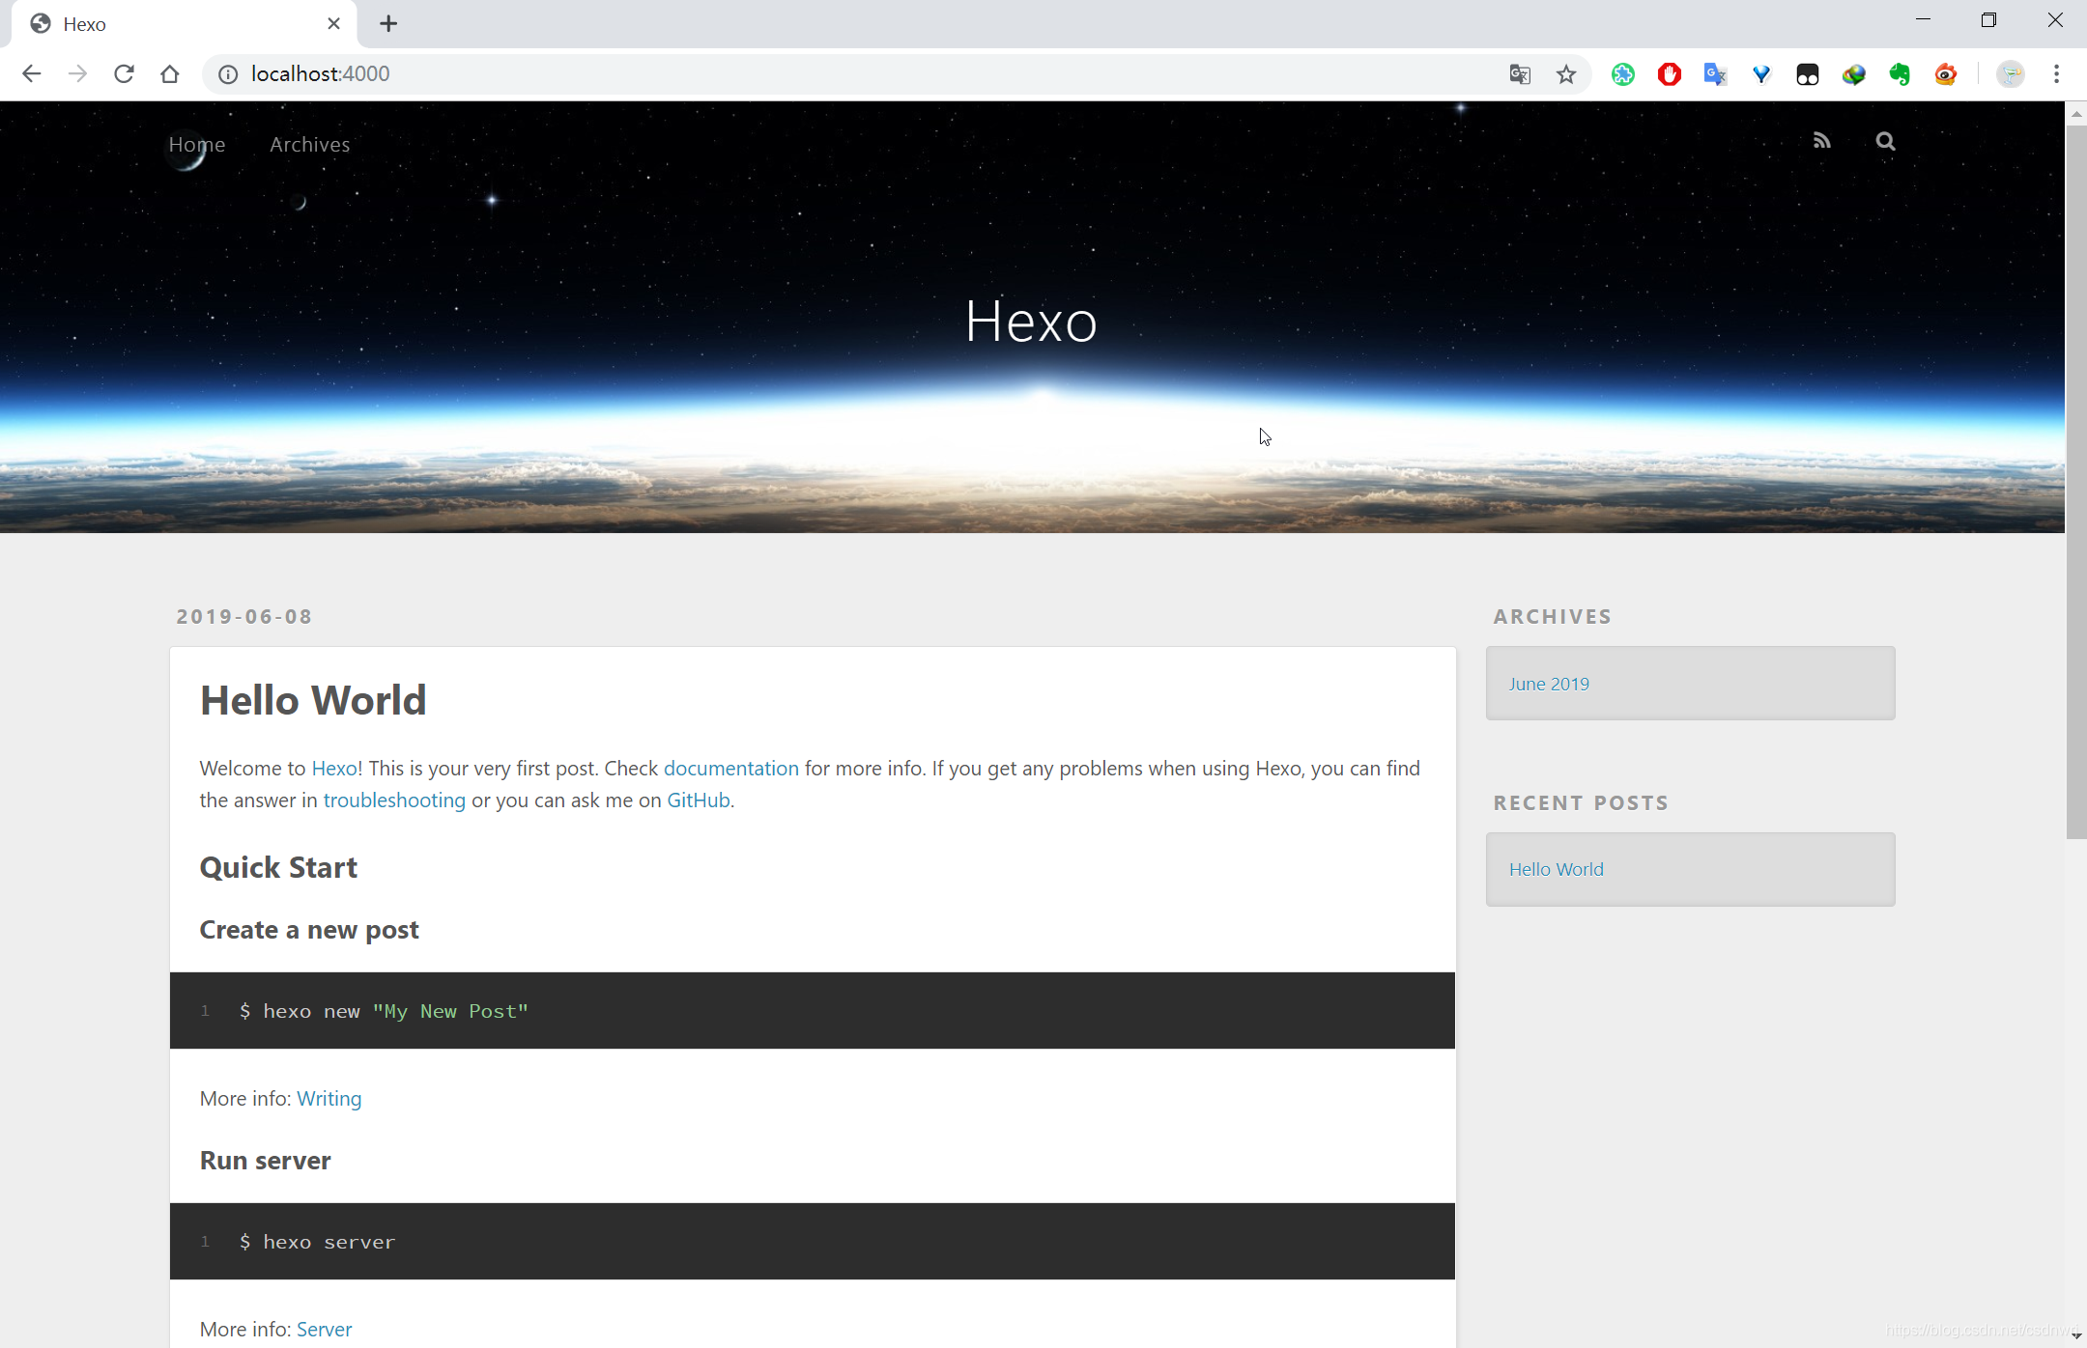2087x1348 pixels.
Task: Open the Chrome profile avatar
Action: 2011,74
